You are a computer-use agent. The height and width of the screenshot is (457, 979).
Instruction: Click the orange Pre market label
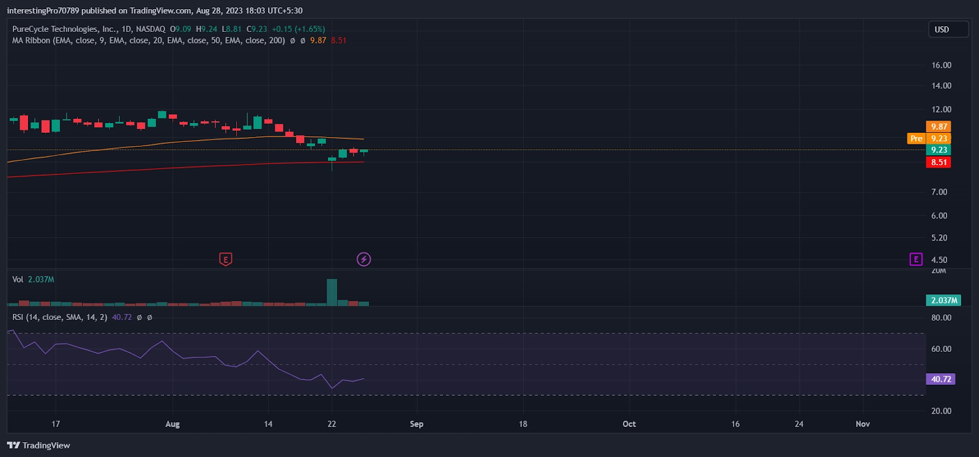pyautogui.click(x=916, y=138)
